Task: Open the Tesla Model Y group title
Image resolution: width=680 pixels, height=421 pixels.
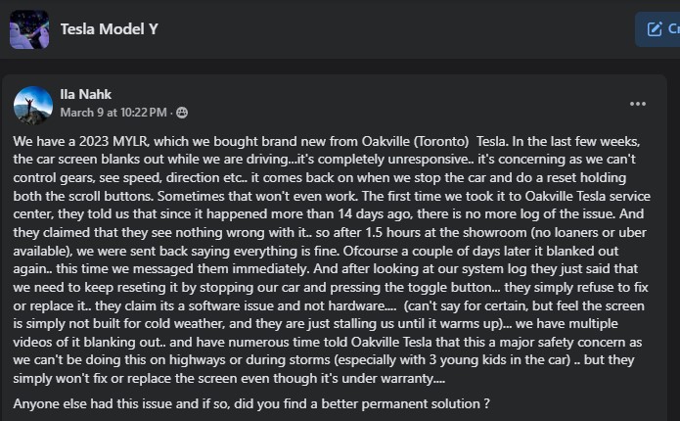Action: [x=110, y=29]
